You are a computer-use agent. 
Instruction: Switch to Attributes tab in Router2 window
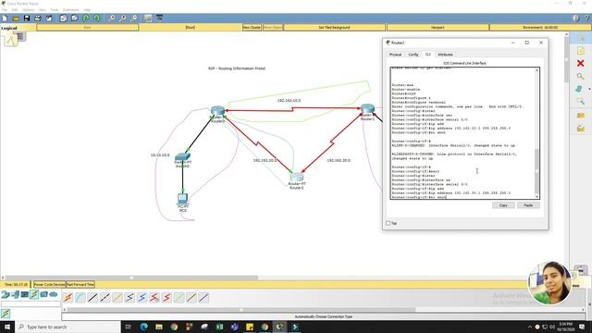(x=446, y=55)
